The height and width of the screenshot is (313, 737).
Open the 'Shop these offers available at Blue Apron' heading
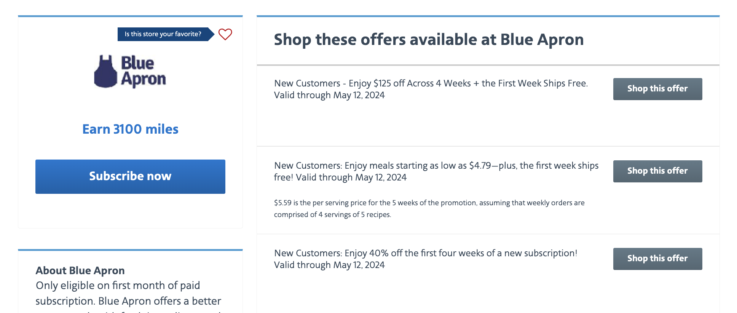click(429, 39)
